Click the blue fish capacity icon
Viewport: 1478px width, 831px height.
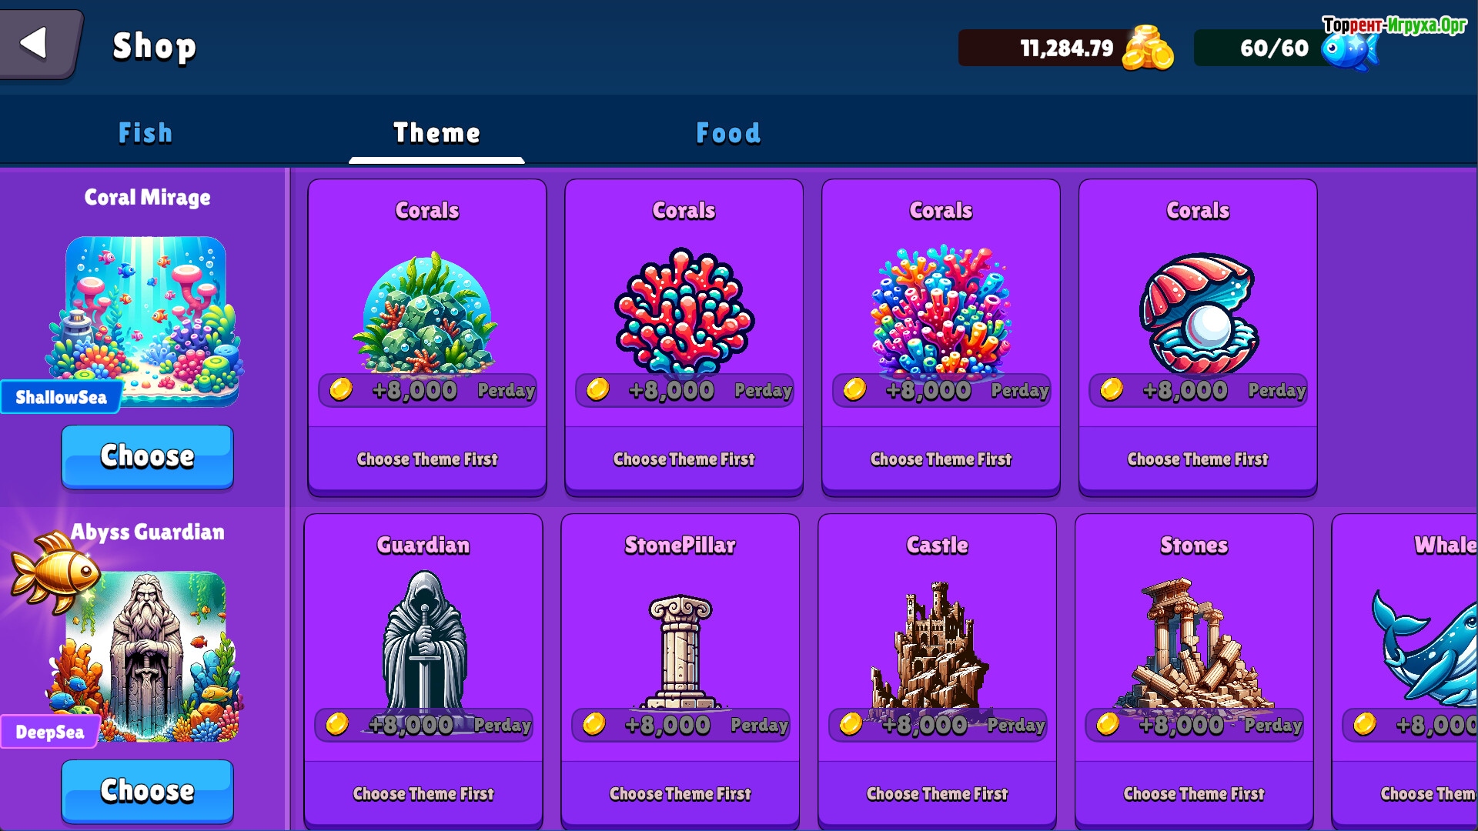pyautogui.click(x=1349, y=50)
